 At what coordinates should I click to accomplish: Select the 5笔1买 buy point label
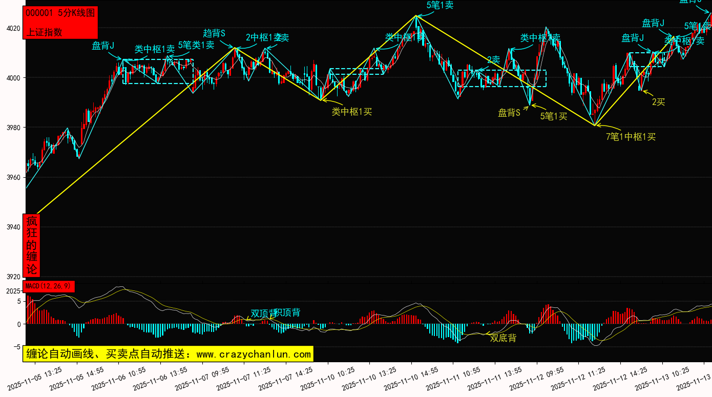[554, 116]
